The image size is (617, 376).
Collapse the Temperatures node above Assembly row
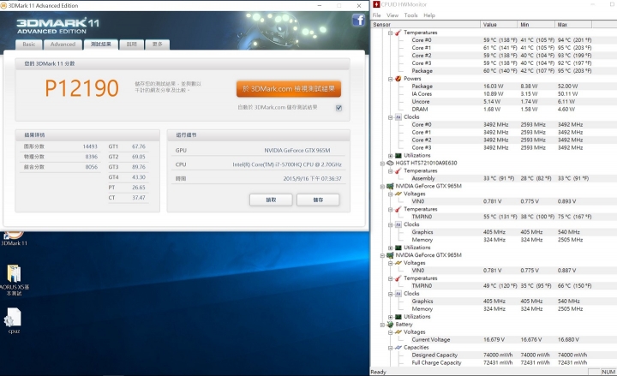tap(391, 171)
